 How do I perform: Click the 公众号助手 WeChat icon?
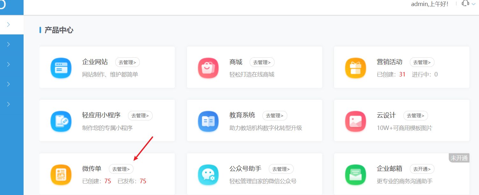pyautogui.click(x=208, y=174)
